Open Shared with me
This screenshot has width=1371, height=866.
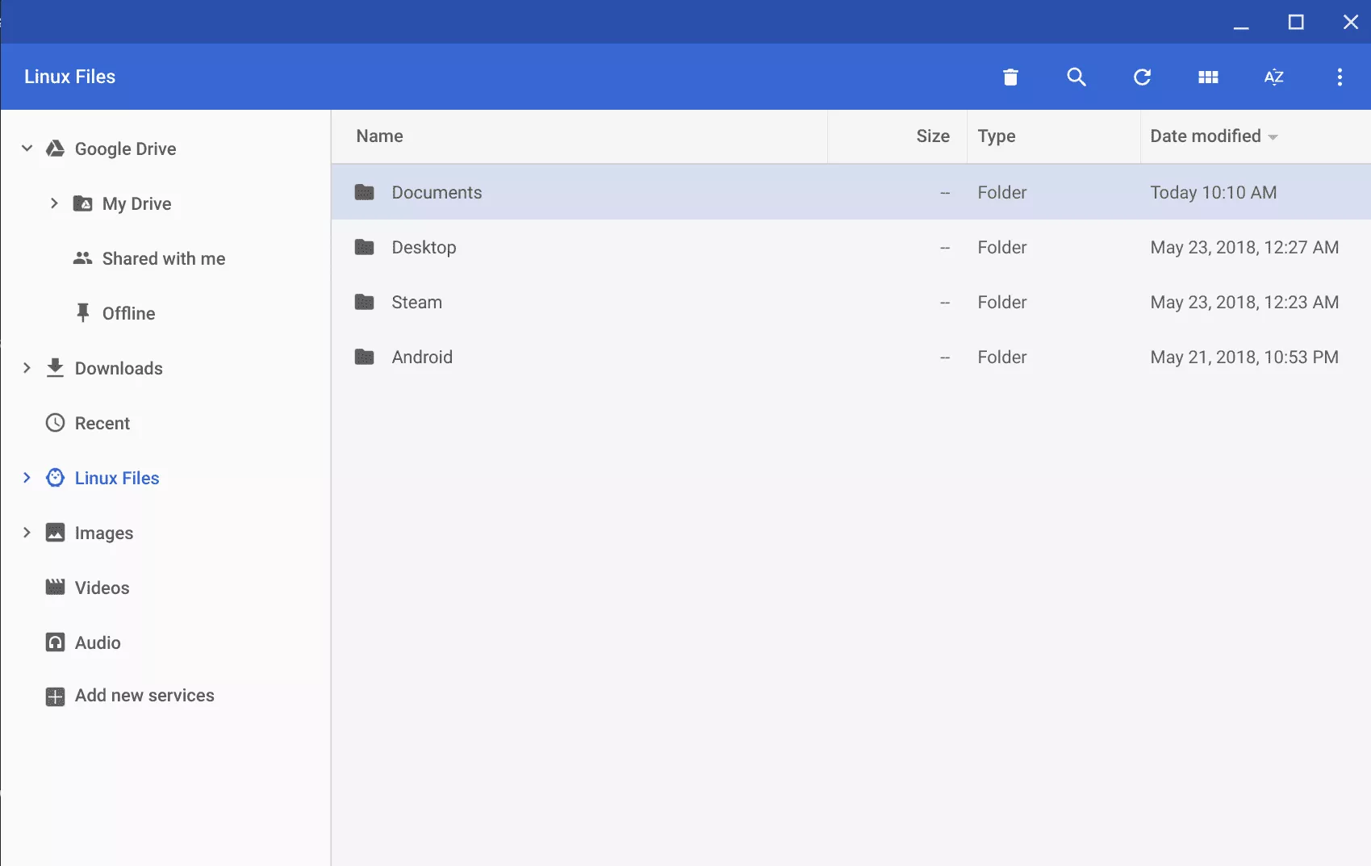163,258
